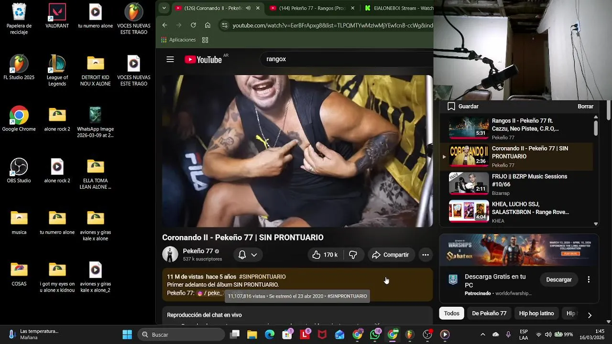The height and width of the screenshot is (344, 612).
Task: Open the currently playing Coronando II queue item
Action: coord(517,156)
